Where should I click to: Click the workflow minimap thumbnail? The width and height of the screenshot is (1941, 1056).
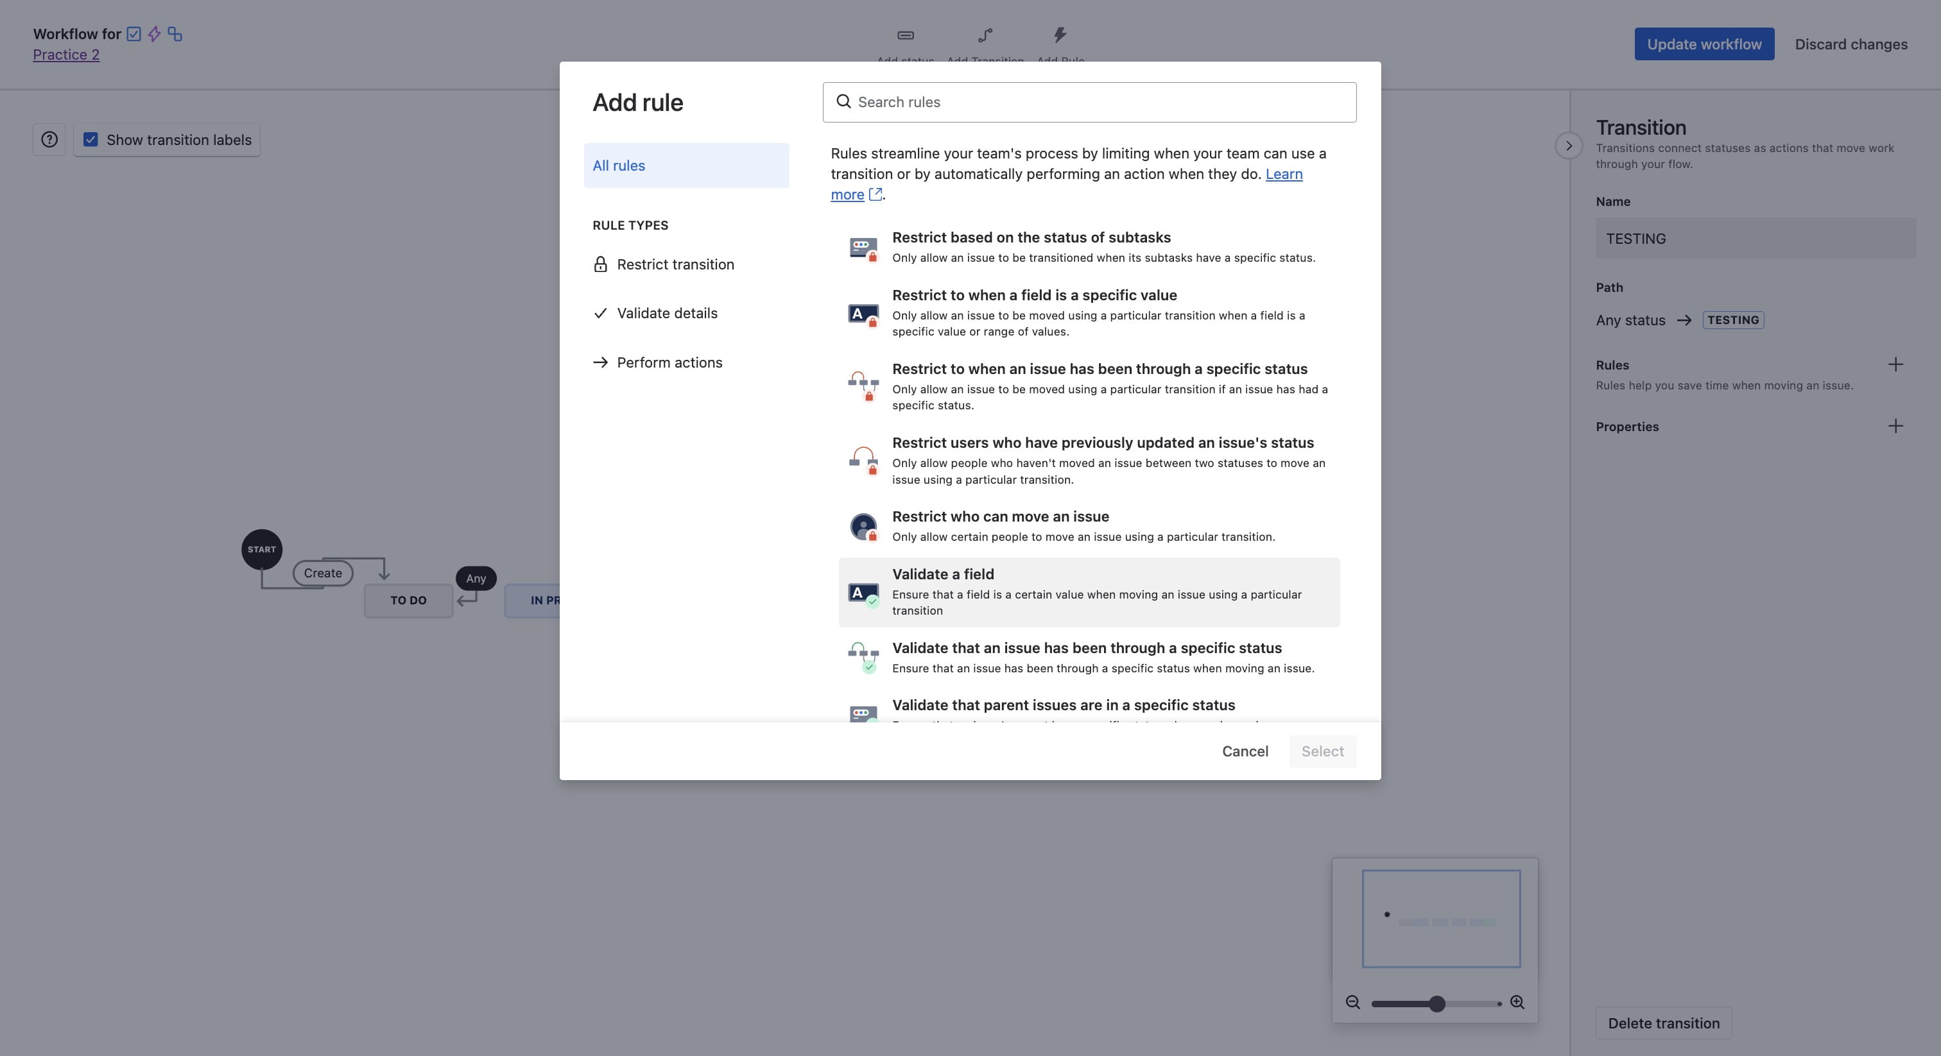(1441, 919)
